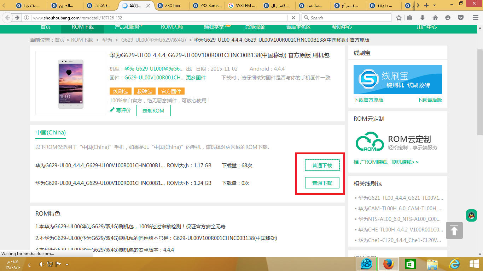This screenshot has height=271, width=483.
Task: Open related ROM 华为CAM-TL00H_6.0 link
Action: click(x=400, y=209)
